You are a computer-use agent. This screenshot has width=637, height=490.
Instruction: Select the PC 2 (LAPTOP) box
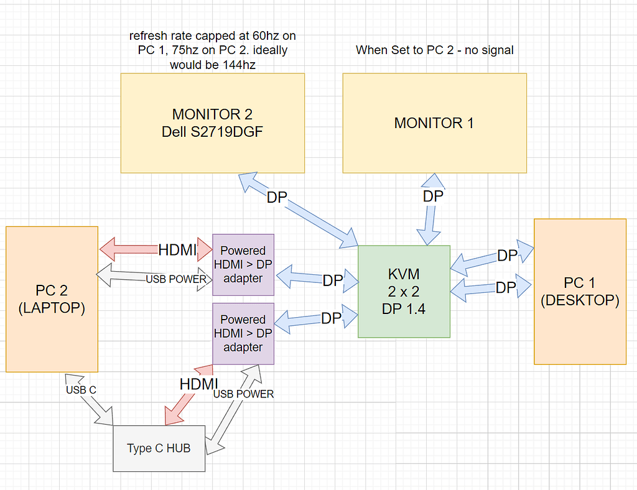(x=52, y=298)
